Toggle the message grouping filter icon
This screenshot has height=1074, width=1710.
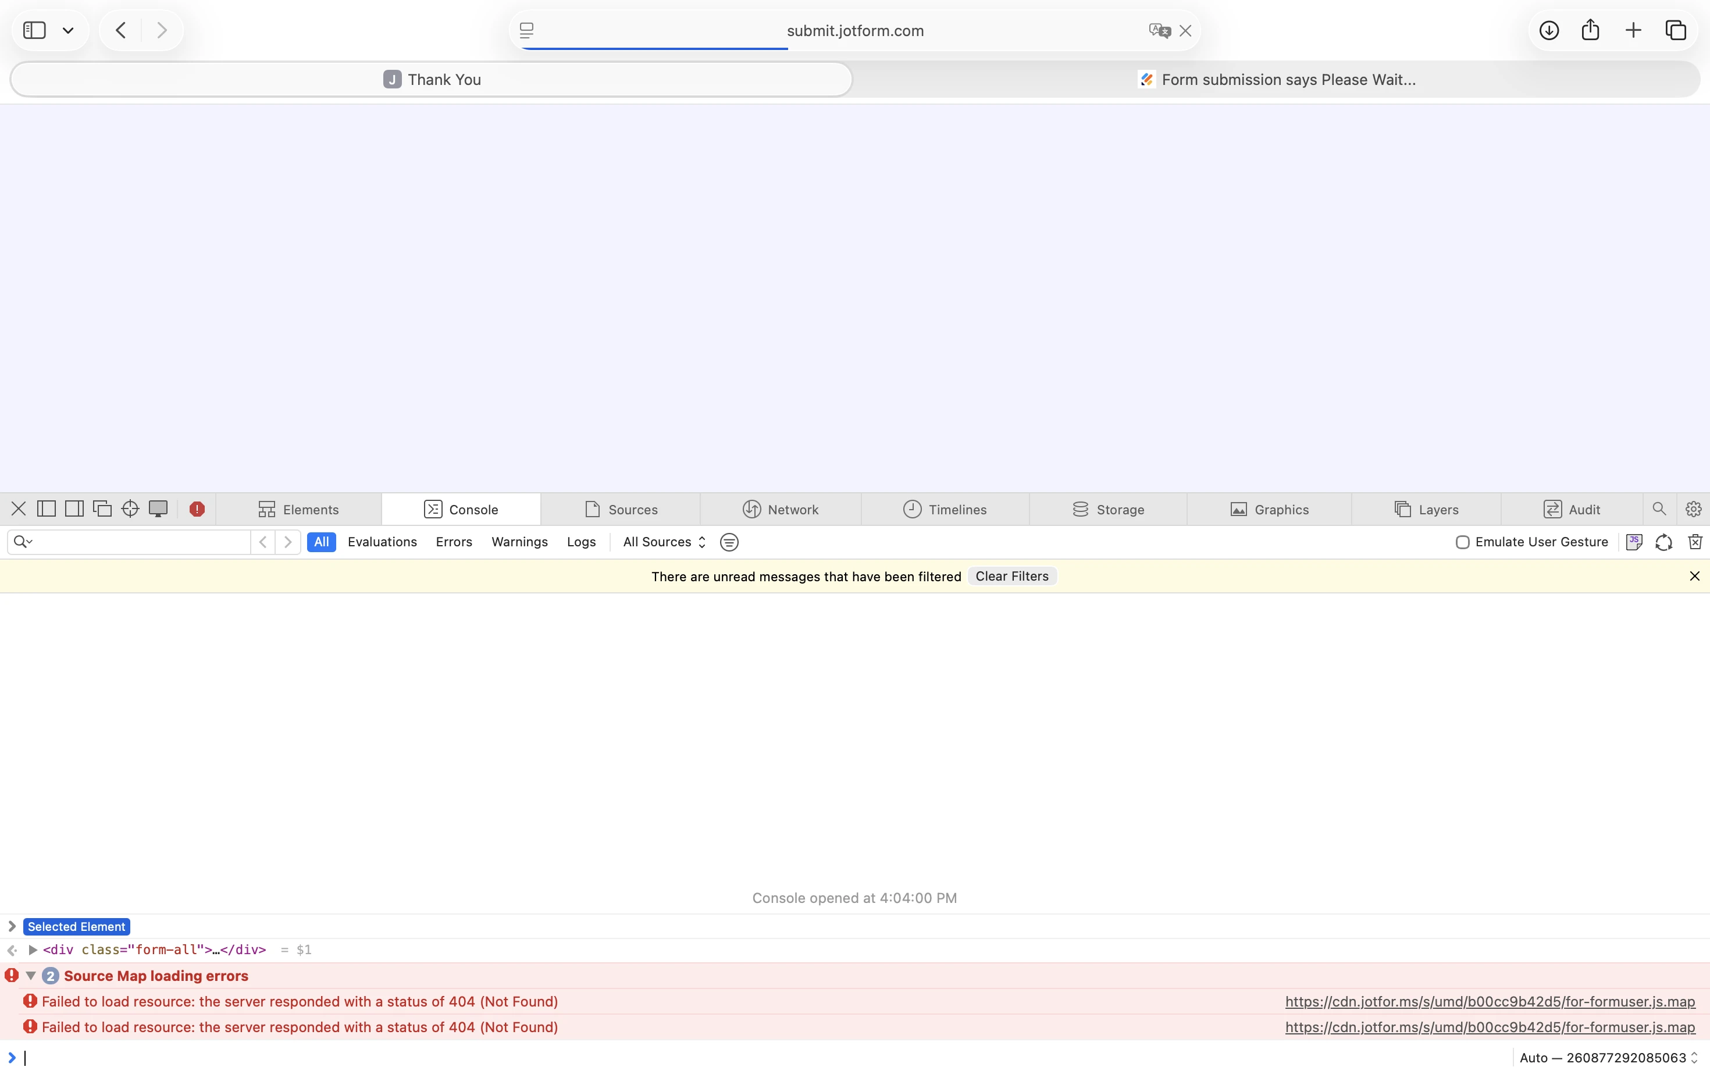pyautogui.click(x=729, y=543)
